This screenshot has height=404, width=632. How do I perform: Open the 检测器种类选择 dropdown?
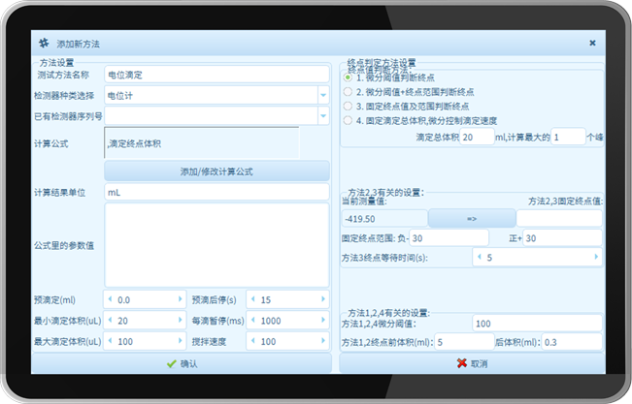click(322, 95)
